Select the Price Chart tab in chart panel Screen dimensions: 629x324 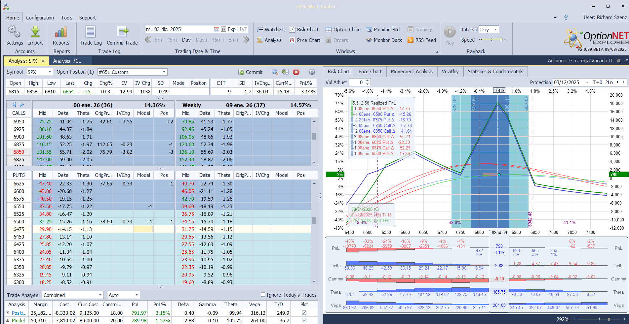point(370,72)
